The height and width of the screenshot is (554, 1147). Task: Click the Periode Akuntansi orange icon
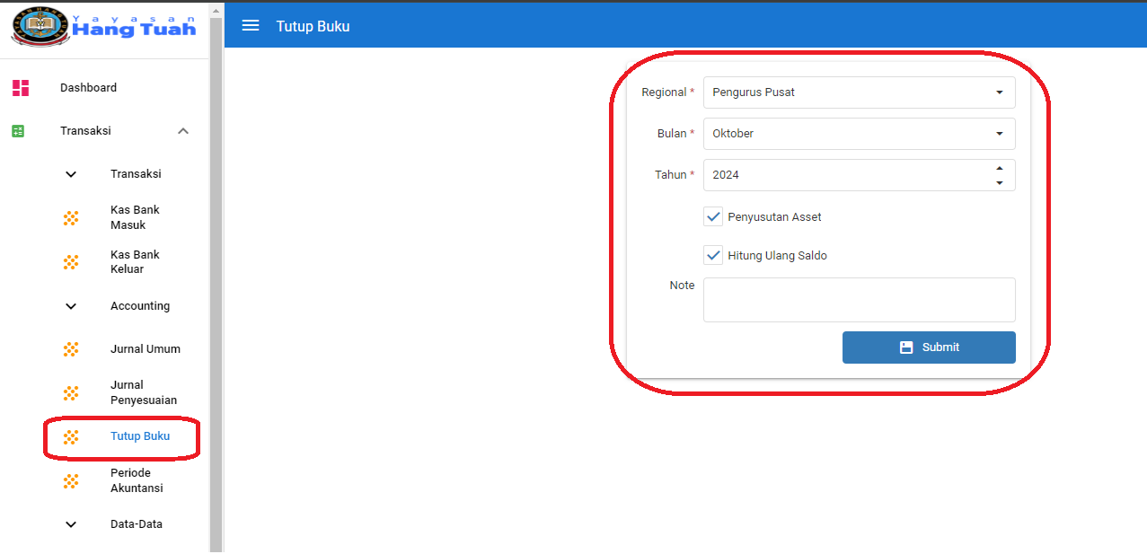[x=71, y=481]
